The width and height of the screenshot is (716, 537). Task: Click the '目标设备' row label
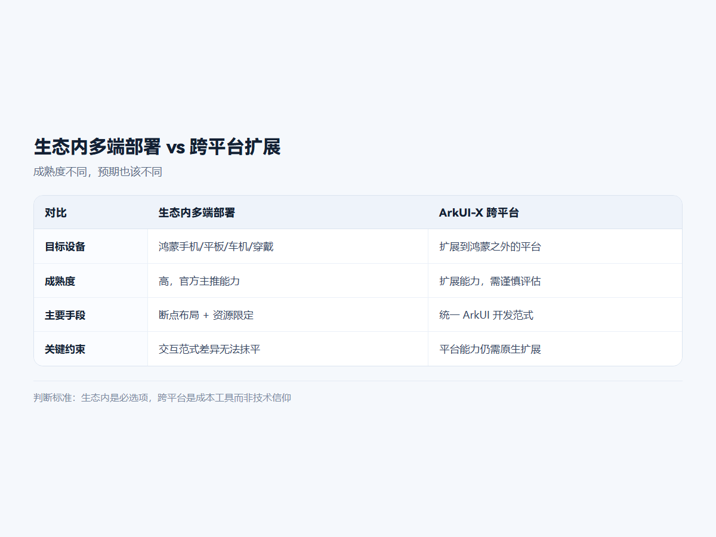coord(91,246)
